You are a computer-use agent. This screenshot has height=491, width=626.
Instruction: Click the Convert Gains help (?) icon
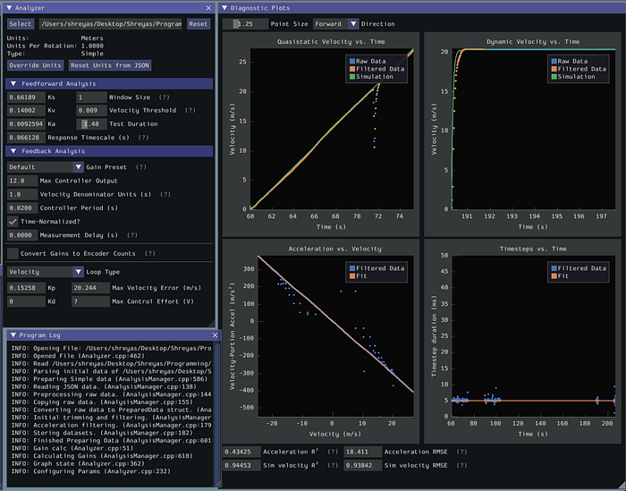[150, 253]
